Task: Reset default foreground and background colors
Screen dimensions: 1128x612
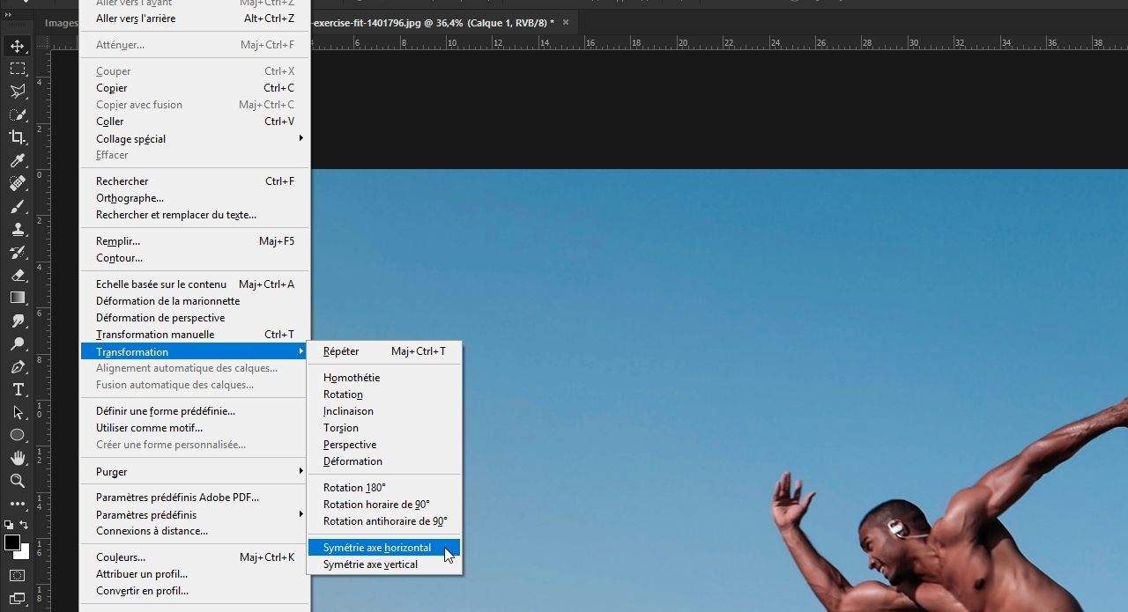Action: (9, 525)
